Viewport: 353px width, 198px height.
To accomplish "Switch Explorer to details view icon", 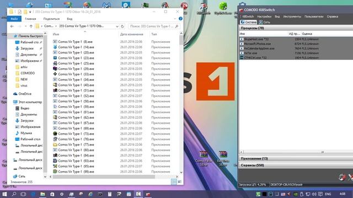I will 174,182.
